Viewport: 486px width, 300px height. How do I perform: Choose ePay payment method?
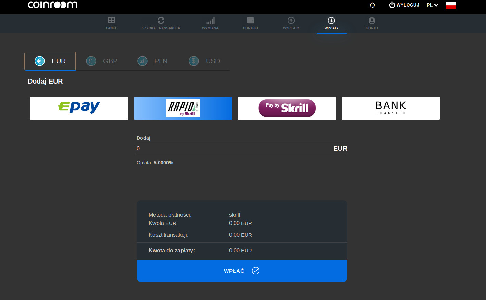(79, 108)
